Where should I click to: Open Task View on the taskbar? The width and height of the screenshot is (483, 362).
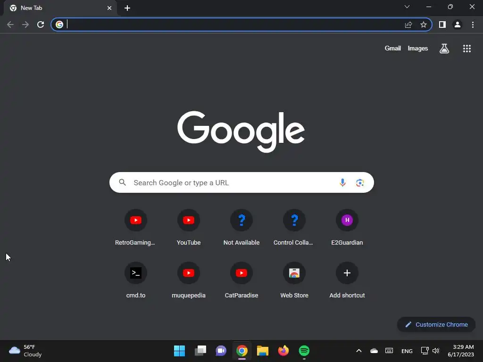(x=200, y=351)
